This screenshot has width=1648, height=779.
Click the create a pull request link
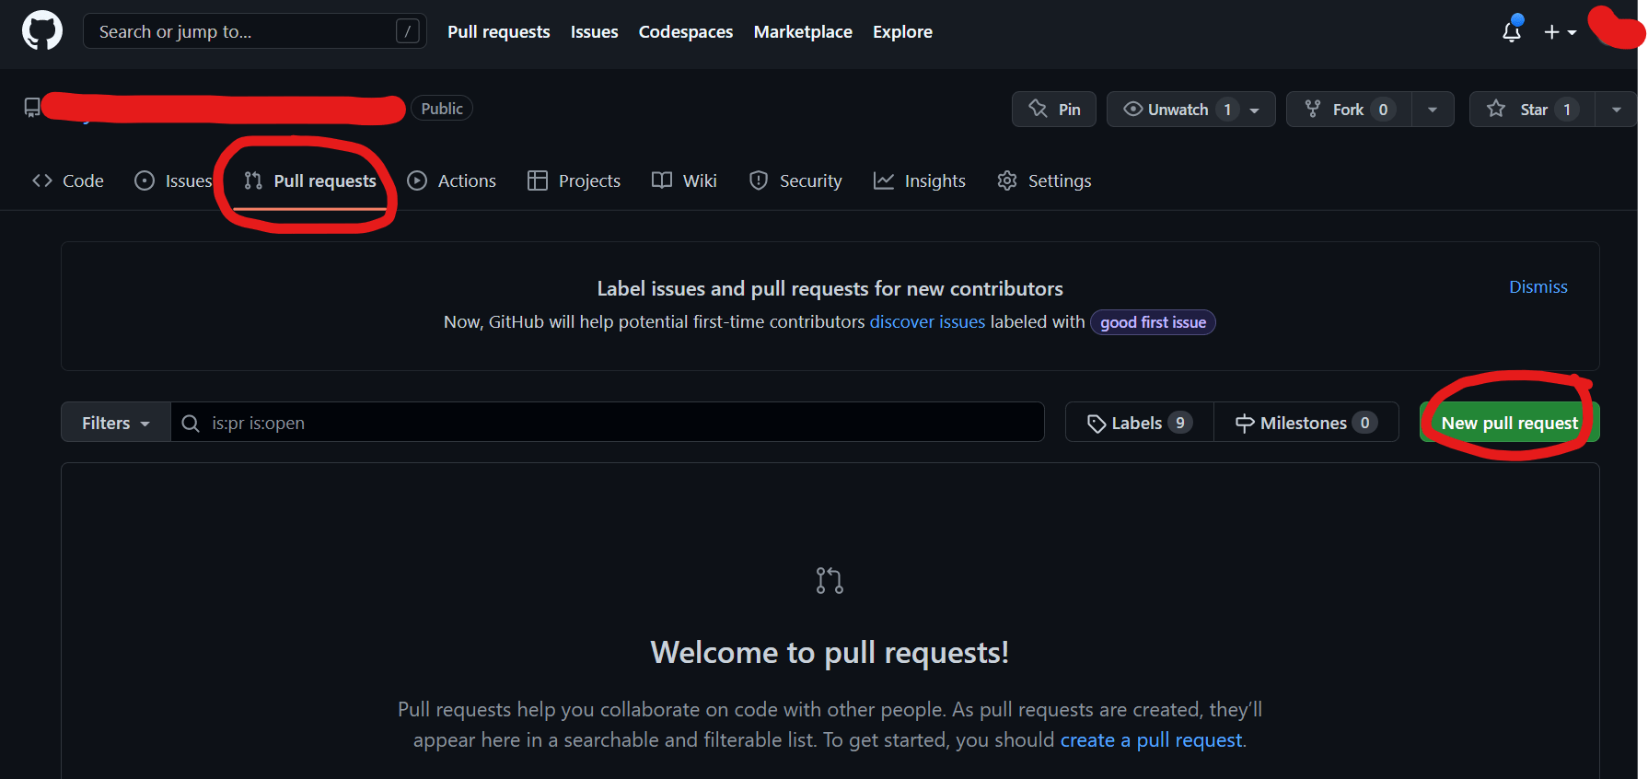[x=1151, y=739]
